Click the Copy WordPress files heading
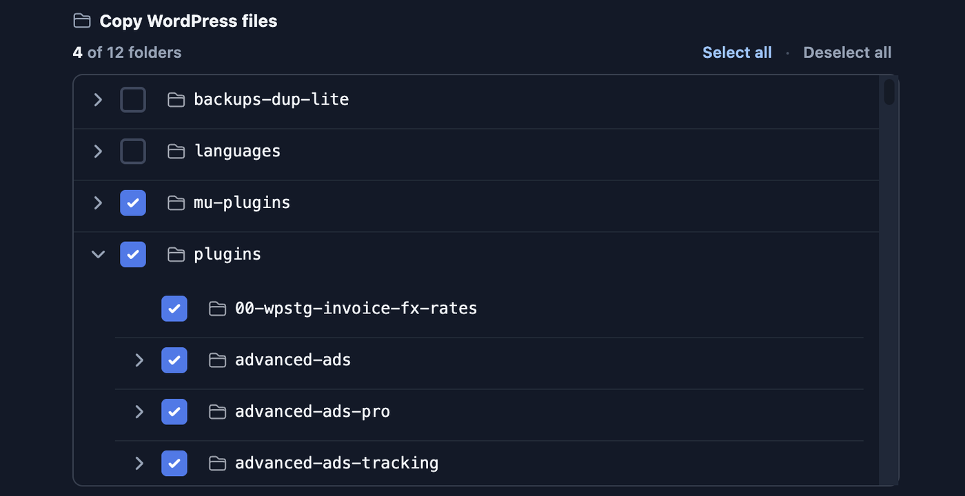This screenshot has height=496, width=965. click(x=188, y=21)
